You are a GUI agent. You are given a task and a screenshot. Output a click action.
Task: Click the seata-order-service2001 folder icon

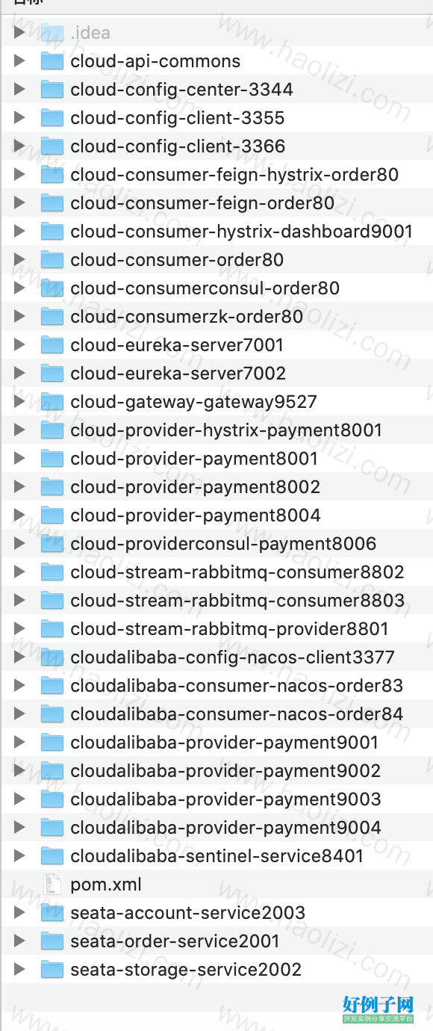[x=52, y=941]
